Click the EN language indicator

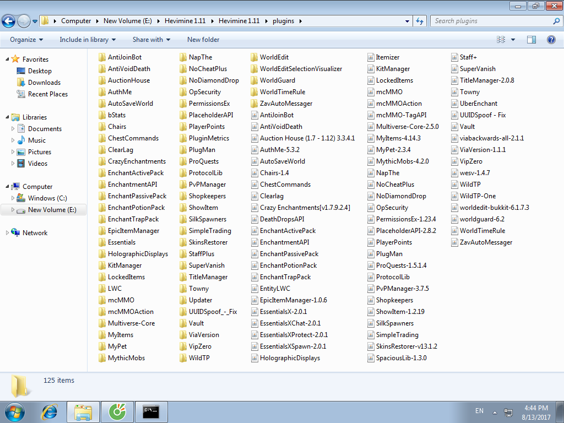[x=479, y=411]
